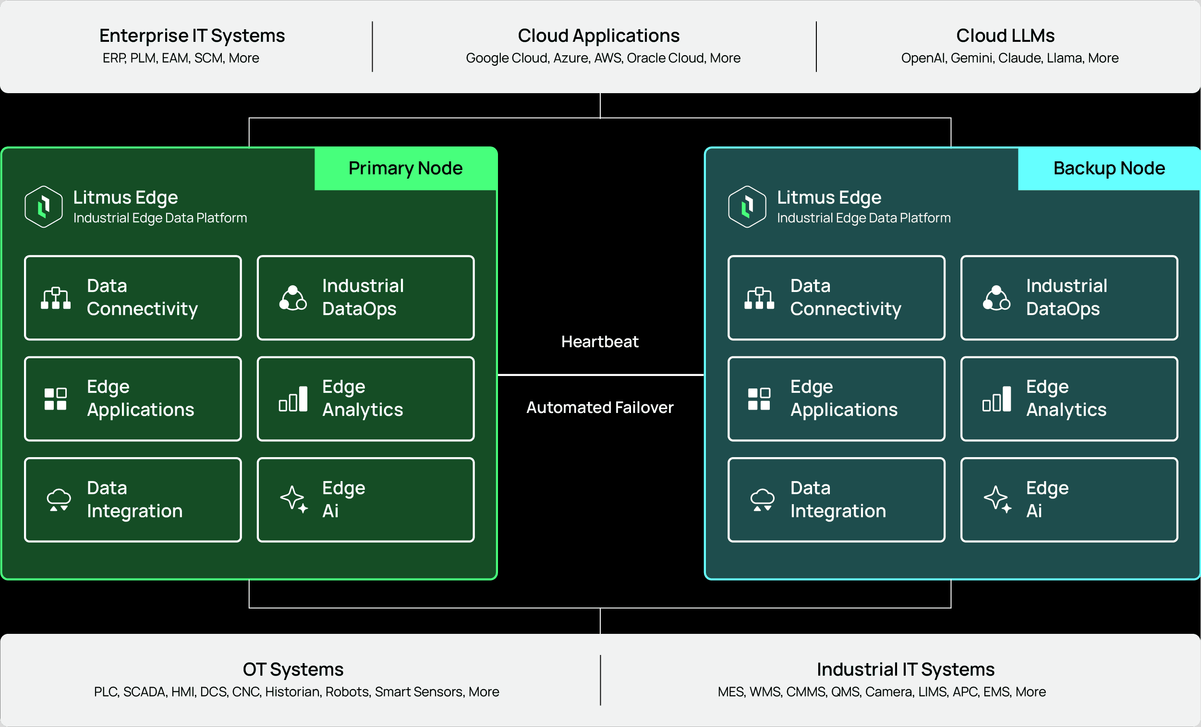The image size is (1201, 727).
Task: Click Edge Ai sparkle icon in Primary Node
Action: pos(294,499)
